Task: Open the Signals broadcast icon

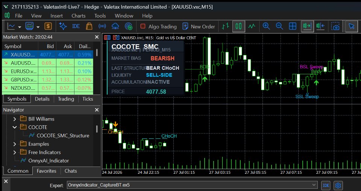Action: point(102,26)
